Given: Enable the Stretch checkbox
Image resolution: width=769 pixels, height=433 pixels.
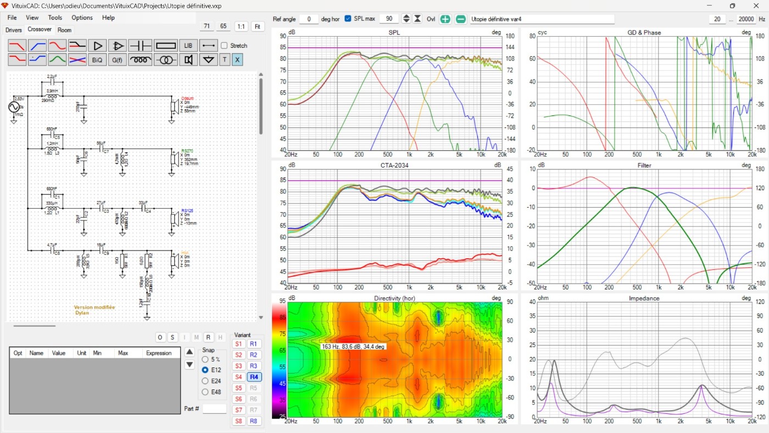Looking at the screenshot, I should tap(224, 46).
